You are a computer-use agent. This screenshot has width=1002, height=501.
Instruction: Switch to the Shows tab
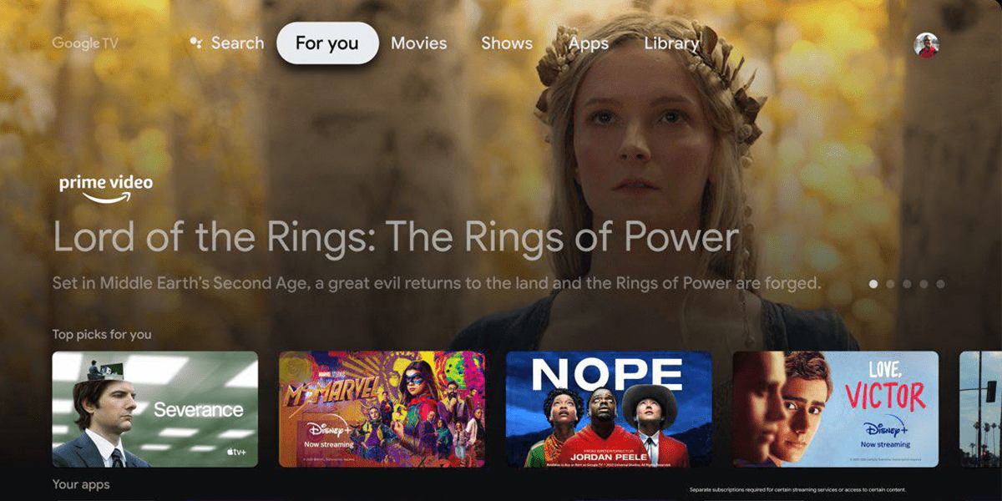507,43
